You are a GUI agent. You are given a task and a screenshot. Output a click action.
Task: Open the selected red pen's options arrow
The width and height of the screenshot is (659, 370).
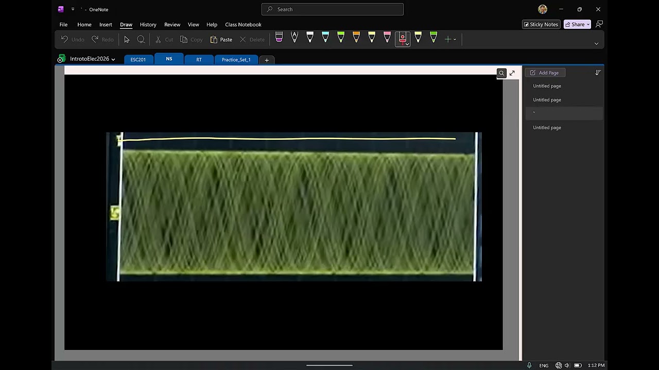pos(407,44)
